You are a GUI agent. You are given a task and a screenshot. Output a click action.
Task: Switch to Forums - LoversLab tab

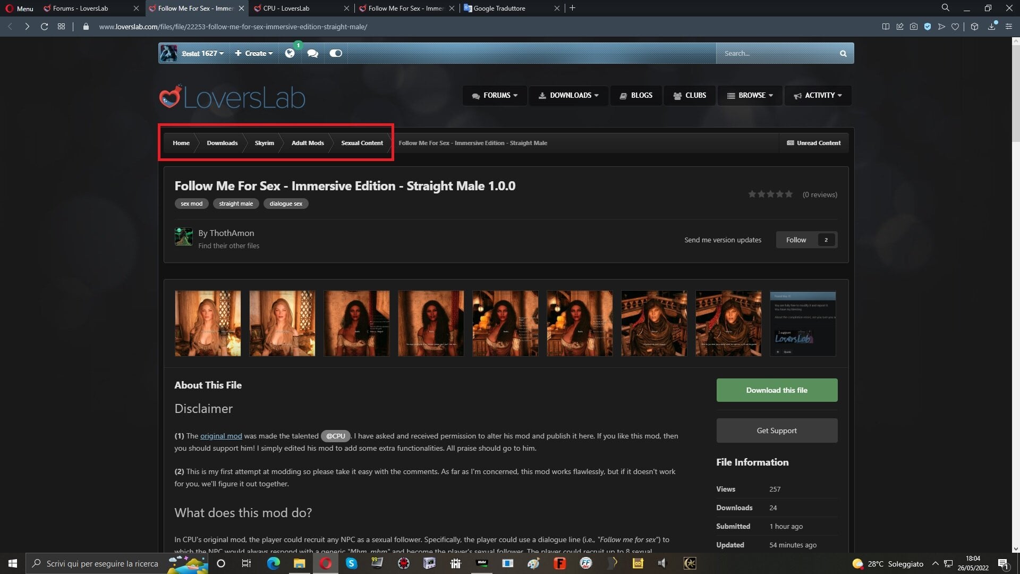click(92, 8)
